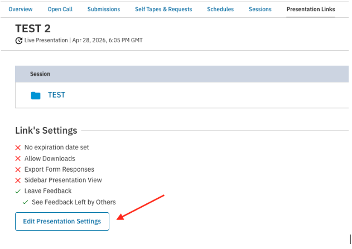Click Edit Presentation Settings button

62,222
